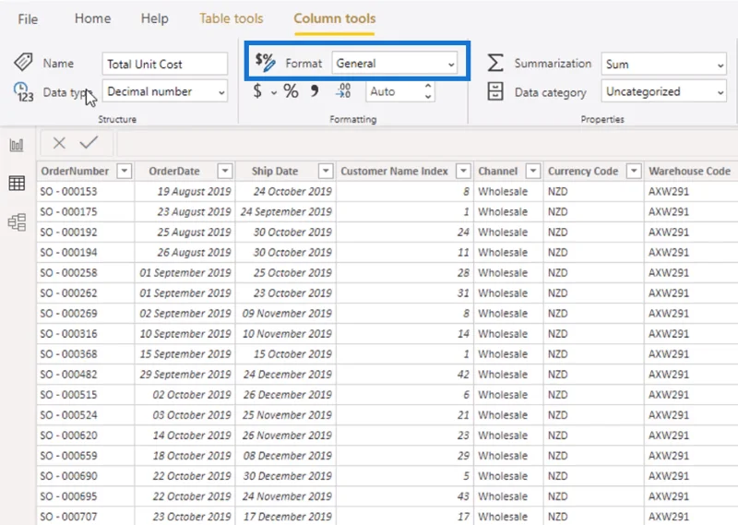
Task: Open Summarization Sum dropdown
Action: tap(663, 64)
